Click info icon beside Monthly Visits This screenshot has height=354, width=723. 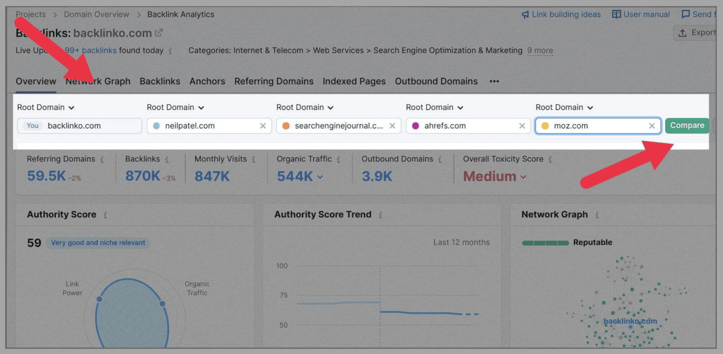click(x=254, y=160)
